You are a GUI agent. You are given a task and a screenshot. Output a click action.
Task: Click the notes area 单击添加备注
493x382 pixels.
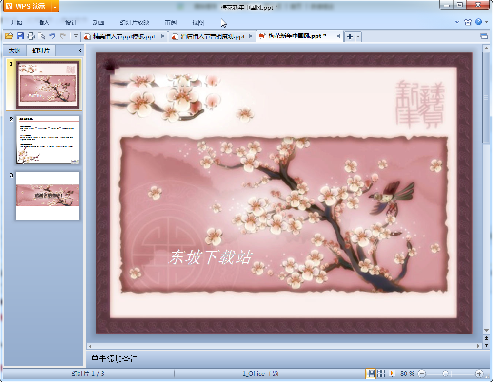tap(114, 359)
